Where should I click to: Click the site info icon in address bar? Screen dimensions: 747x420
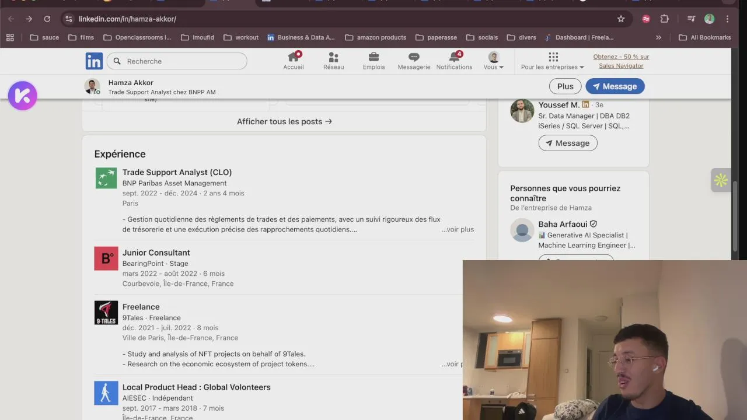pos(69,19)
